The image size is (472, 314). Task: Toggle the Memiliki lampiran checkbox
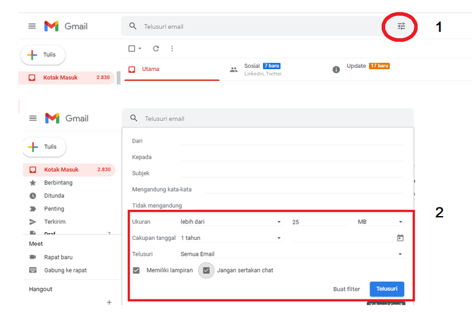click(x=137, y=271)
